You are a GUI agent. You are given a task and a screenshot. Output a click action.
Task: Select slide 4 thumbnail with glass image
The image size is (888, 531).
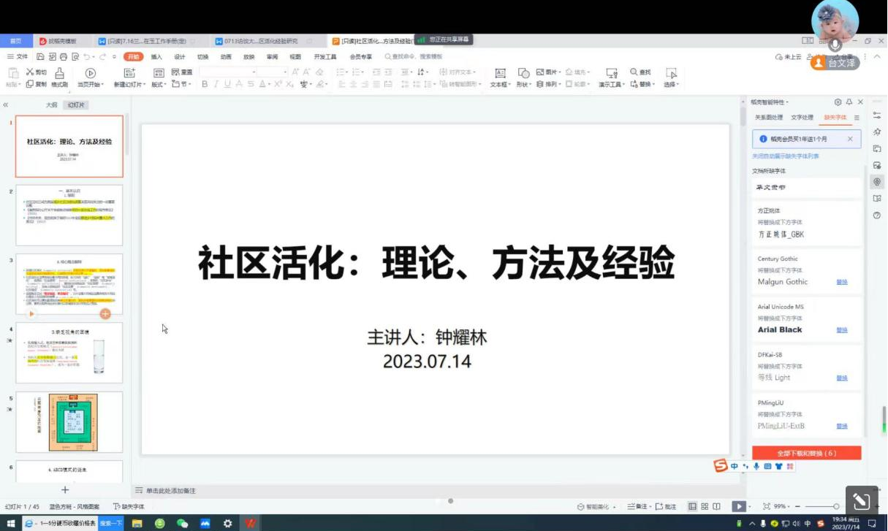pos(69,353)
